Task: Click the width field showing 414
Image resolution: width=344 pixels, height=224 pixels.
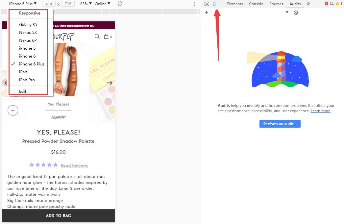Action: tap(49, 4)
